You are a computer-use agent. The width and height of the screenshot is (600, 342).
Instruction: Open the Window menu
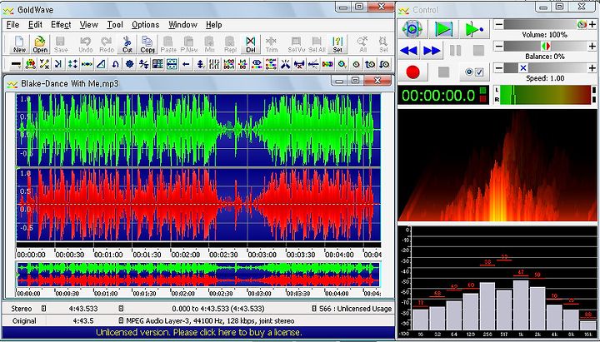pos(182,25)
